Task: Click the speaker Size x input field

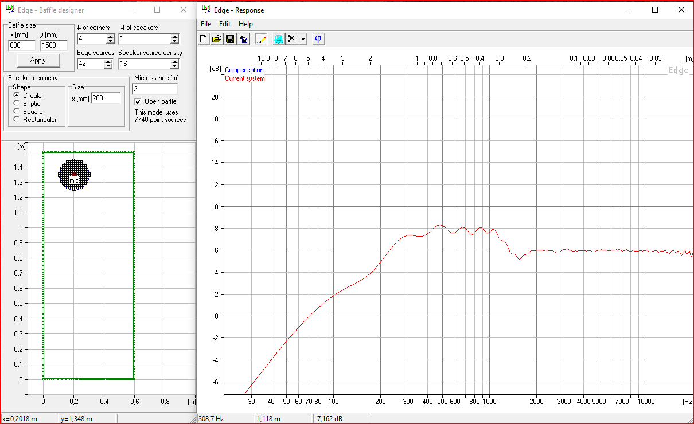Action: (106, 99)
